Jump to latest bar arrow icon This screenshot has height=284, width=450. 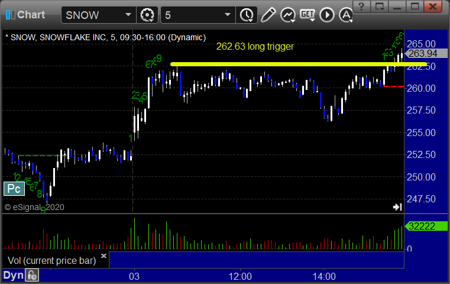click(x=397, y=207)
